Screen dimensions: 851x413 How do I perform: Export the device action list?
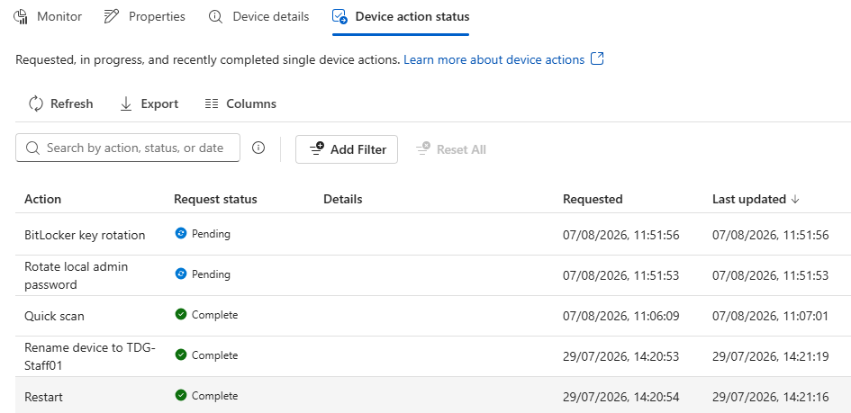click(x=149, y=103)
